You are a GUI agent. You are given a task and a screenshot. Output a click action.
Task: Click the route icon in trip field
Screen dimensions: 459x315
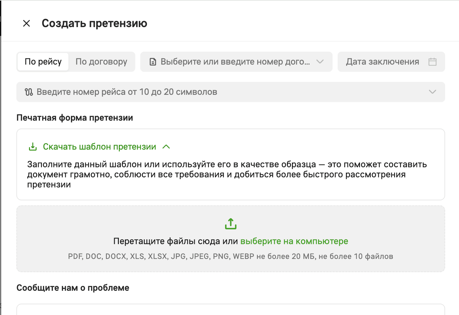coord(29,92)
